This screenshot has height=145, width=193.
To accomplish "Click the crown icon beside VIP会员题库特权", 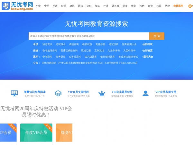I will pyautogui.click(x=102, y=93).
